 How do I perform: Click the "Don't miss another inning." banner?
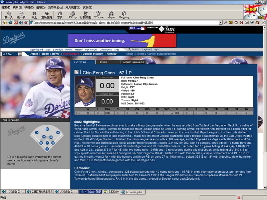click(122, 40)
